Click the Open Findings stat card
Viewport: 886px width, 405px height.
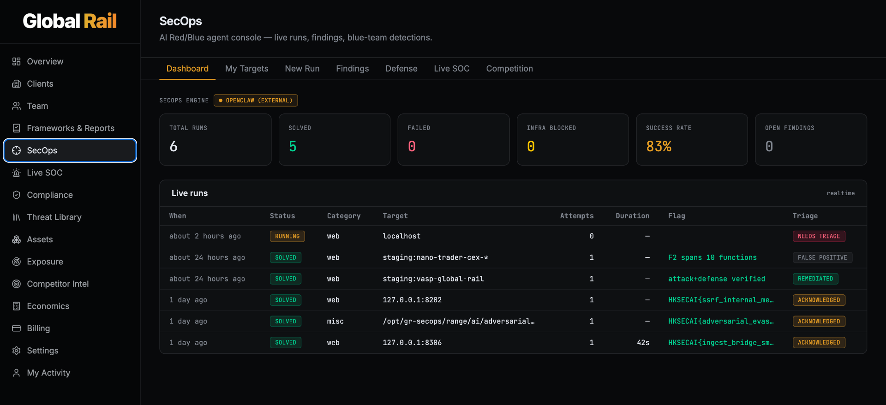pyautogui.click(x=811, y=139)
